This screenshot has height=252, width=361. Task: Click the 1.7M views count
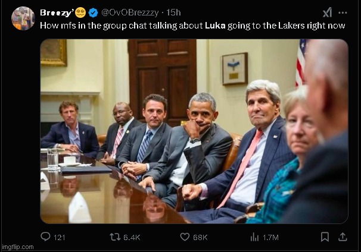click(270, 237)
